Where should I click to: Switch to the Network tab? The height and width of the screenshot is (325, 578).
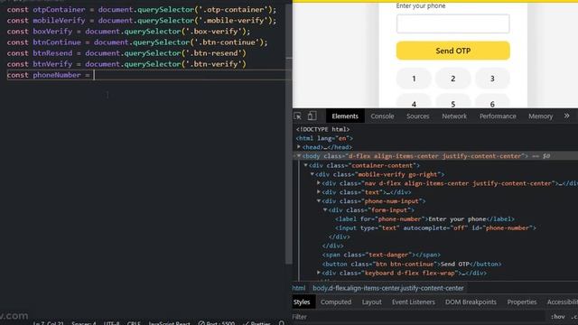tap(454, 116)
